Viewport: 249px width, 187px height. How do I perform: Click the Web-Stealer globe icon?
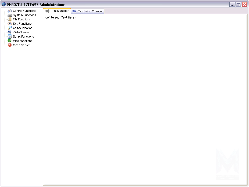[x=10, y=32]
